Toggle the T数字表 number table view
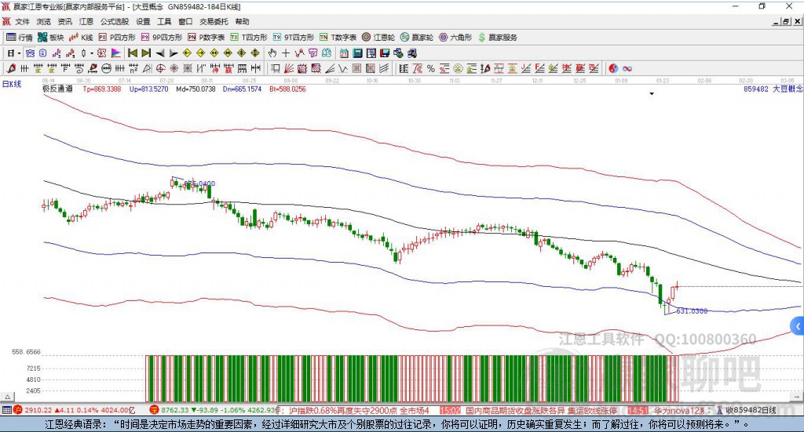This screenshot has height=432, width=804. pyautogui.click(x=338, y=37)
